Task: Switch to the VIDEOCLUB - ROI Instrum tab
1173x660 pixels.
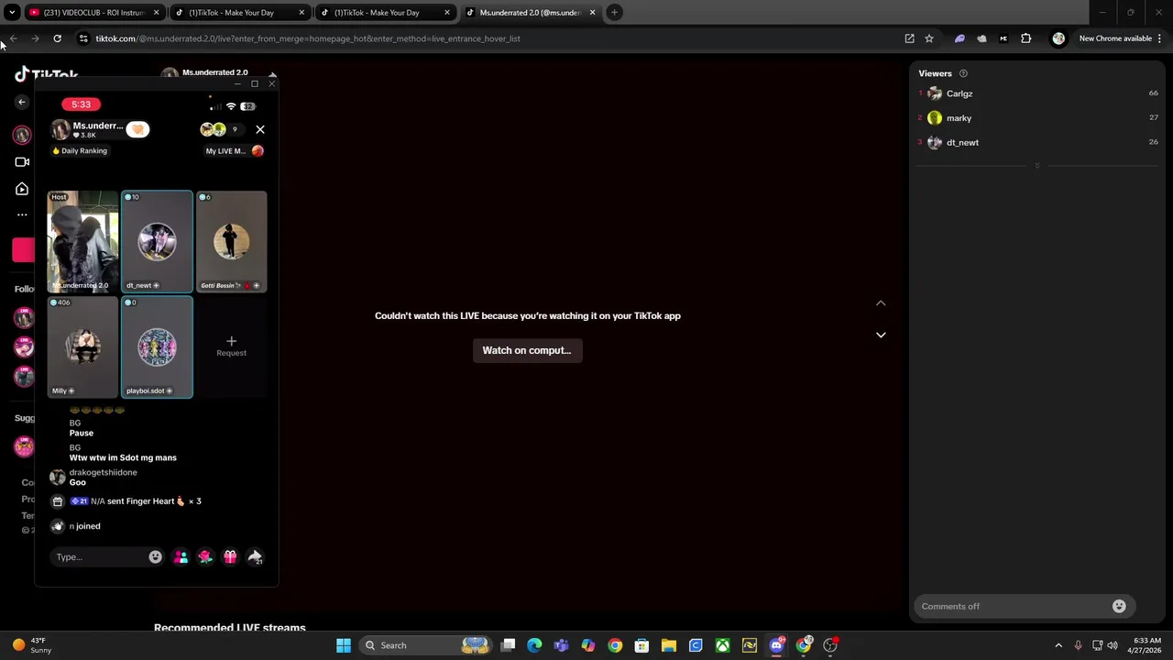Action: tap(93, 13)
